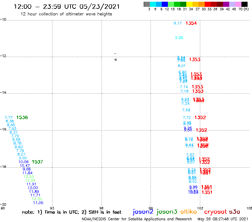Click the wave height value 8.27
This screenshot has width=252, height=222.
[x=21, y=154]
